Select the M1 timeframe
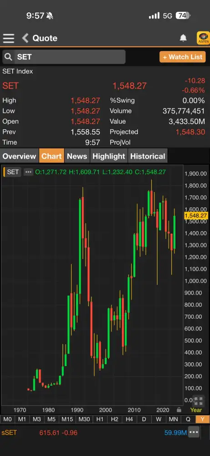This screenshot has height=456, width=210. (22, 419)
